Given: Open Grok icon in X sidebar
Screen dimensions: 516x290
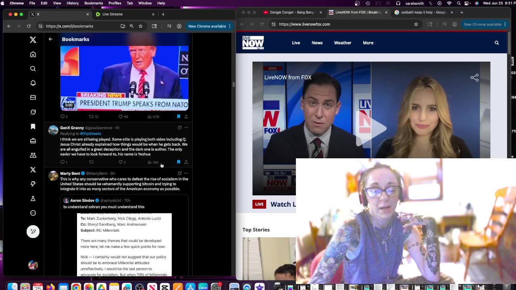Looking at the screenshot, I should click(33, 112).
